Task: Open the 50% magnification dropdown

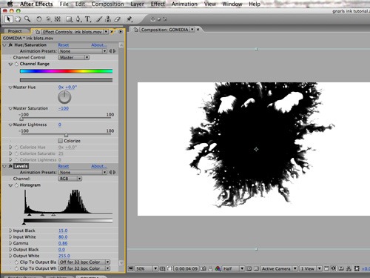Action: click(147, 268)
